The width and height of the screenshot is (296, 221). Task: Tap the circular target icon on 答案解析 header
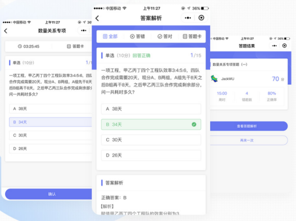[x=201, y=18]
